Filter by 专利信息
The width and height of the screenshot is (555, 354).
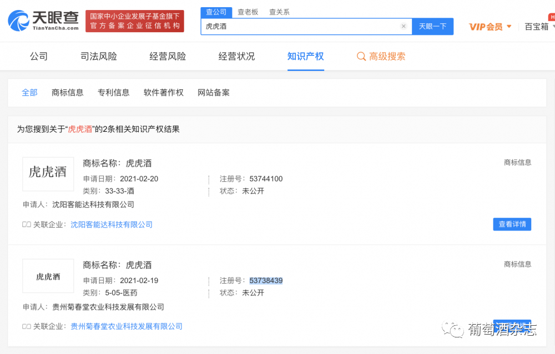click(113, 93)
